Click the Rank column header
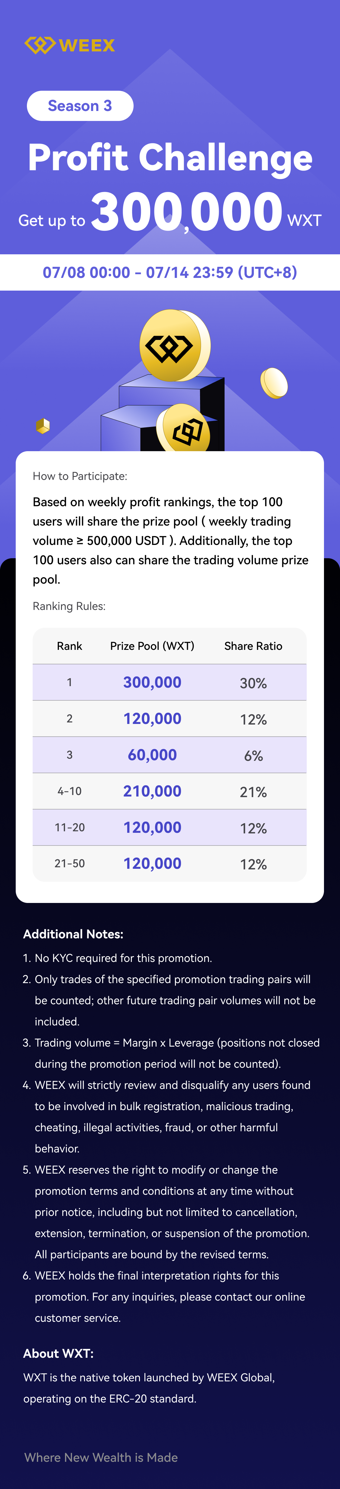 (69, 646)
